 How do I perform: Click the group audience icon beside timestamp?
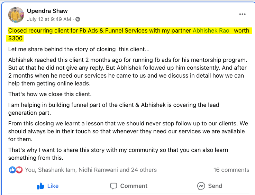point(78,19)
